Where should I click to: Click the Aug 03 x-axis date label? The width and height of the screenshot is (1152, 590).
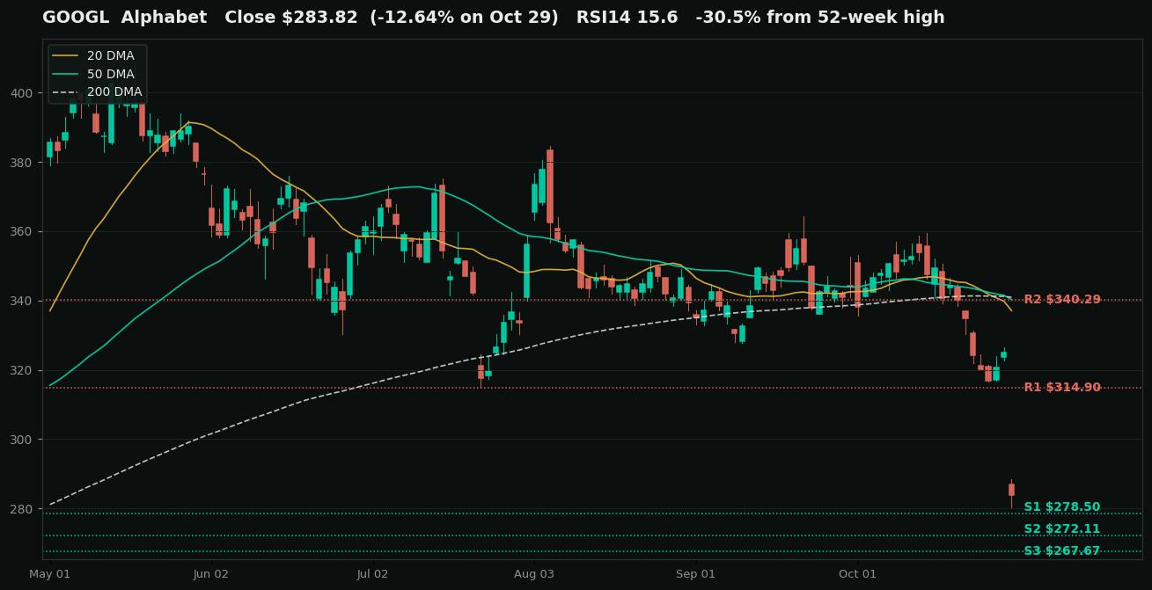tap(533, 574)
